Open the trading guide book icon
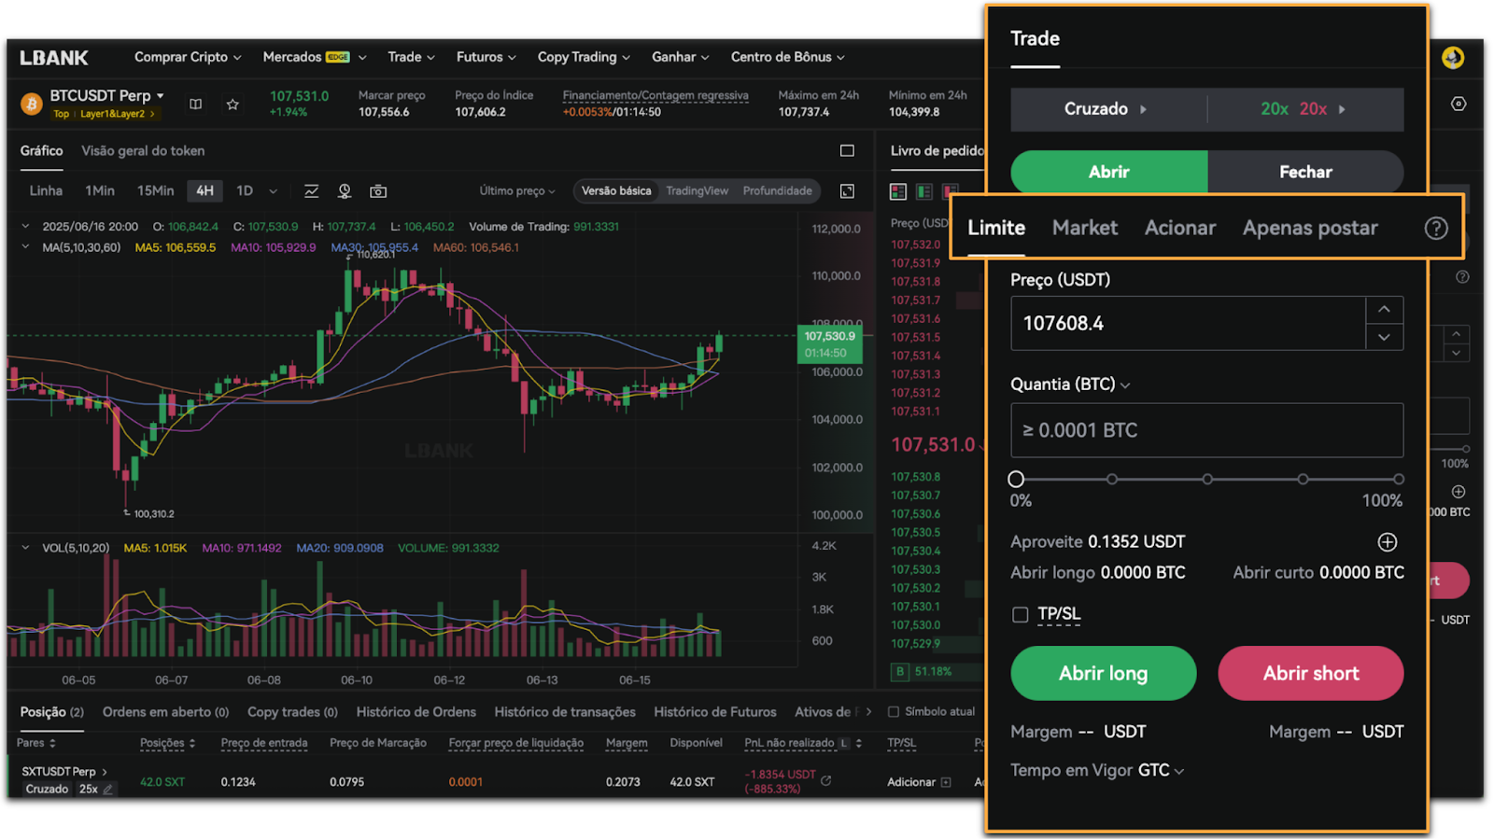This screenshot has width=1494, height=839. (x=195, y=105)
